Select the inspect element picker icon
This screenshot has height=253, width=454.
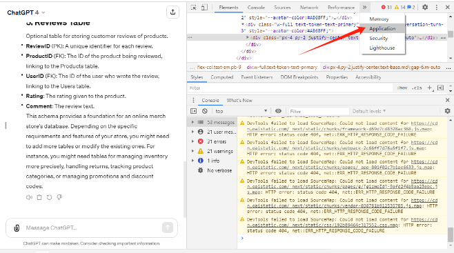click(194, 8)
